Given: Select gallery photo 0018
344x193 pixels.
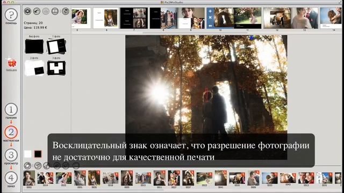Looking at the screenshot, I should pos(111,178).
